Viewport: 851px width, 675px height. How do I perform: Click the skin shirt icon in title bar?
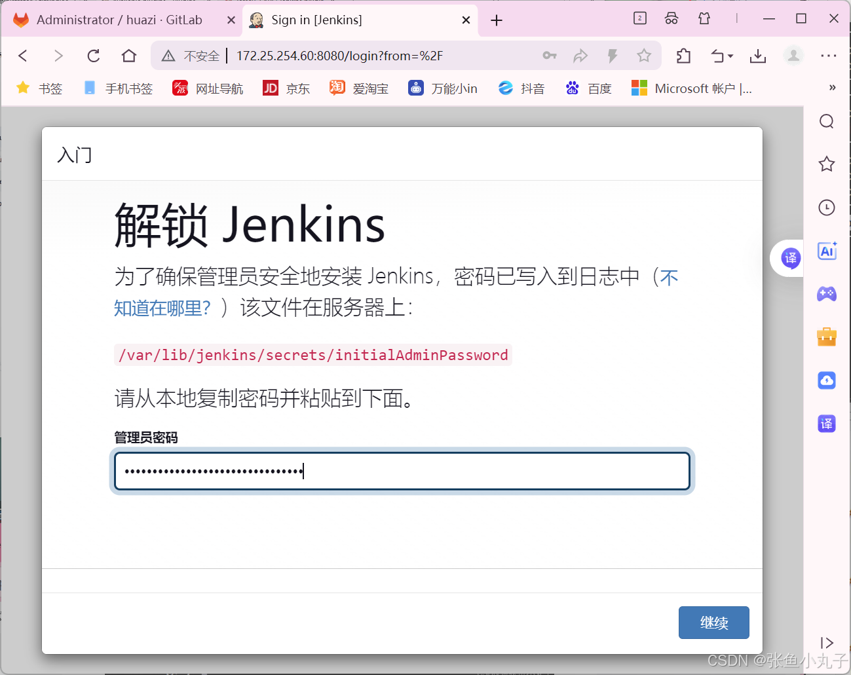704,18
